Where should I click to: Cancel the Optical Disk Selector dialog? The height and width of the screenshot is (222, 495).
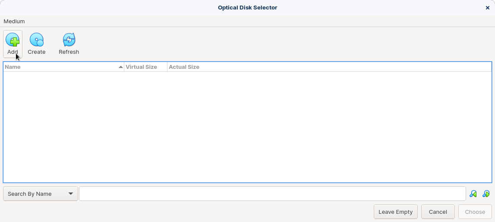tap(438, 212)
